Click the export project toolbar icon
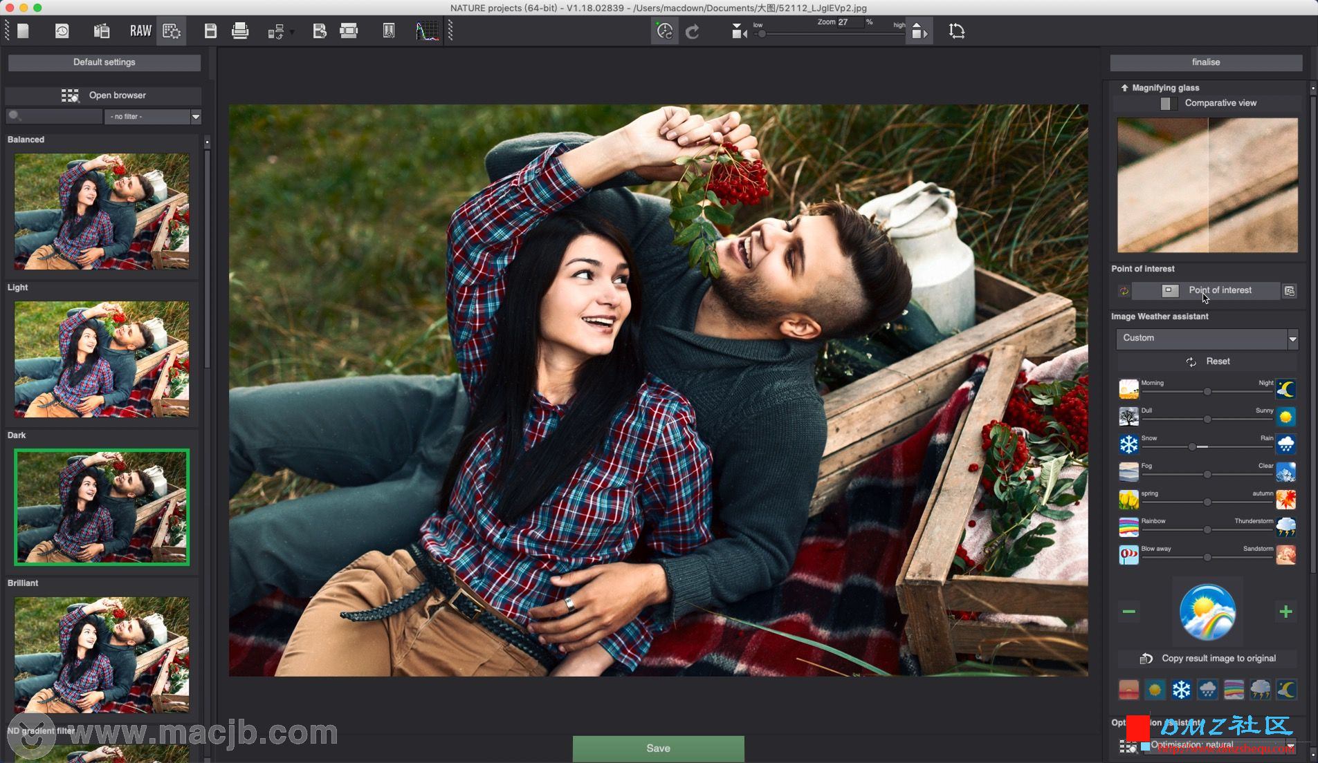The width and height of the screenshot is (1318, 763). coord(319,31)
